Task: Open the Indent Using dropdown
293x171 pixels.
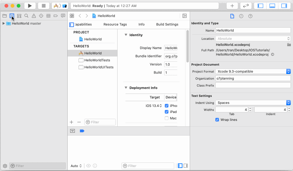Action: click(x=253, y=103)
